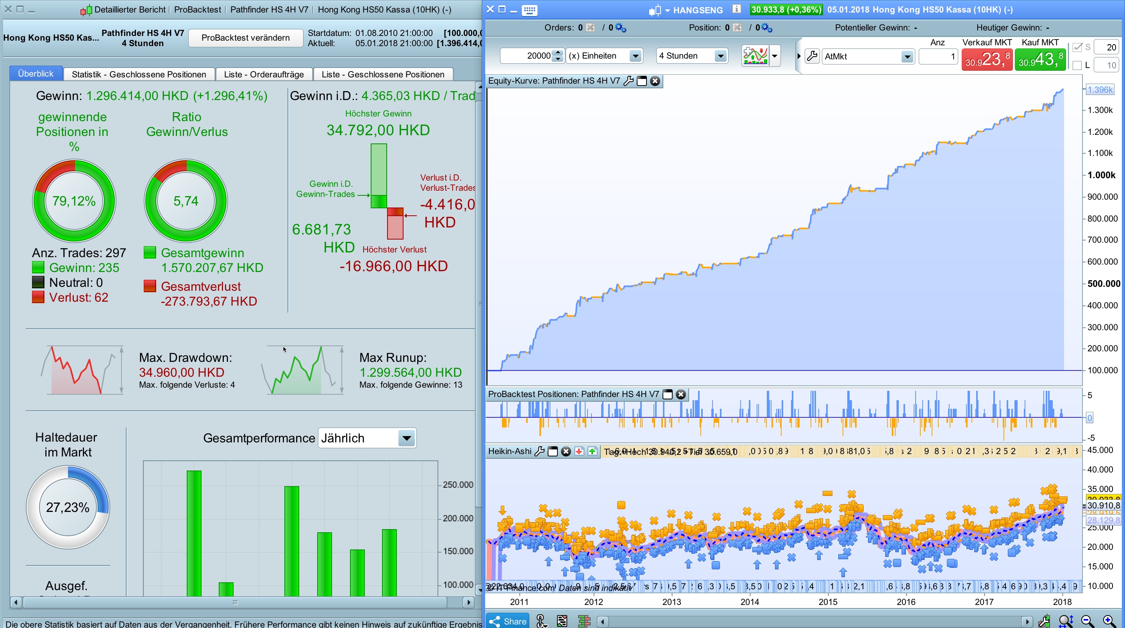Close the ProBacktest Positionen panel
Viewport: 1125px width, 628px height.
681,394
